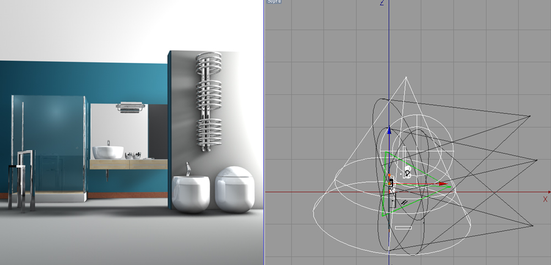This screenshot has width=551, height=265.
Task: Select the green camera frustum tip
Action: (x=451, y=187)
